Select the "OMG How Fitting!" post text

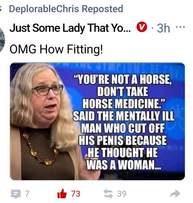[56, 49]
